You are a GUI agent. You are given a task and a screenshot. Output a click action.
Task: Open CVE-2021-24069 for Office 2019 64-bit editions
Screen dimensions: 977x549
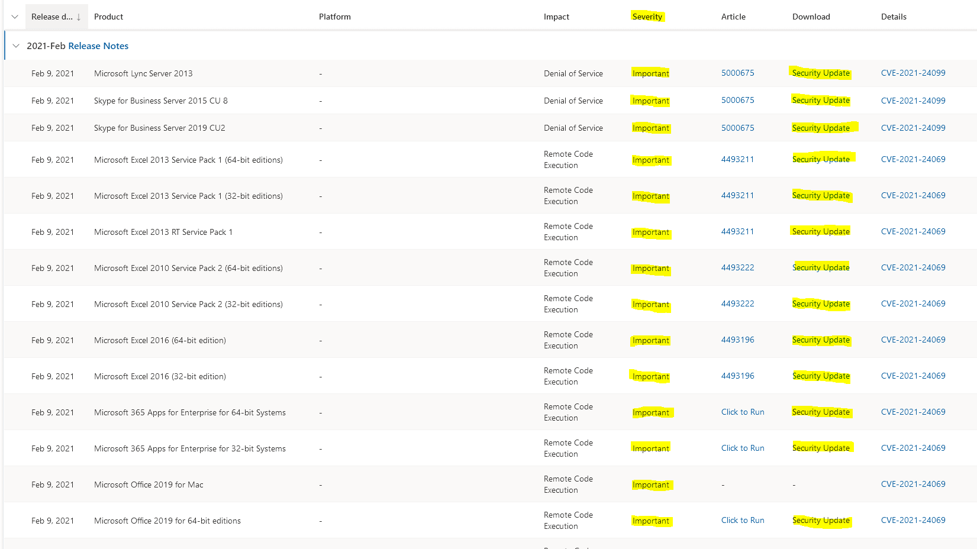click(913, 521)
